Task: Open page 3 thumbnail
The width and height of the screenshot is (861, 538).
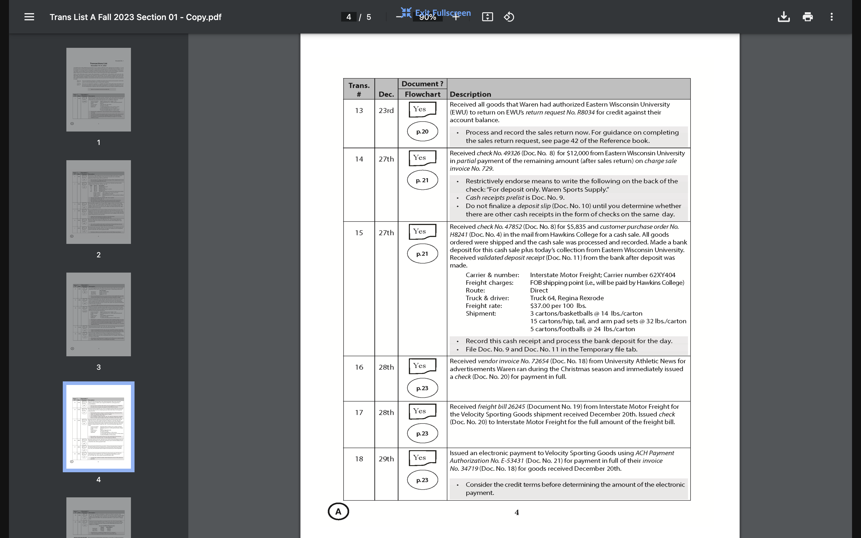Action: click(99, 314)
